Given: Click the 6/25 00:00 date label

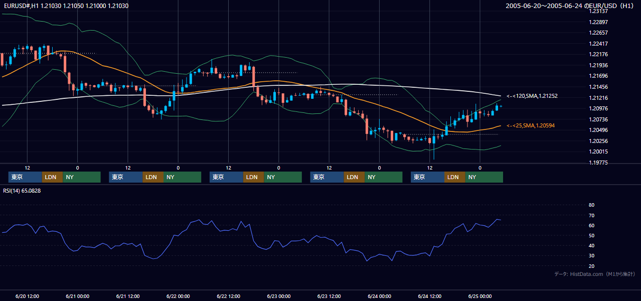Looking at the screenshot, I should (x=480, y=296).
